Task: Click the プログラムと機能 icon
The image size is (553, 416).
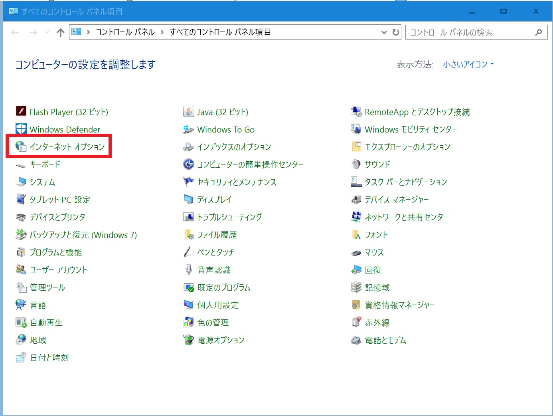Action: coord(21,252)
